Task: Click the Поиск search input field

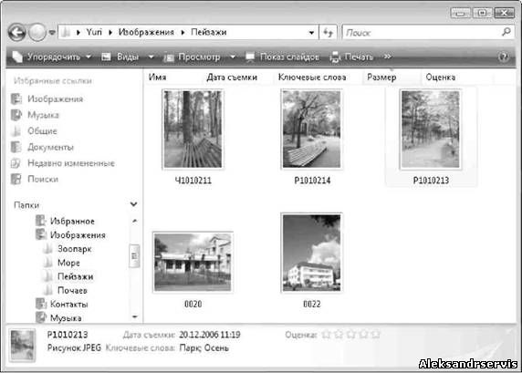Action: tap(423, 33)
